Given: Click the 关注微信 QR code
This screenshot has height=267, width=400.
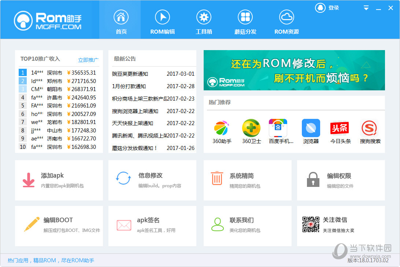Looking at the screenshot, I should coord(311,225).
